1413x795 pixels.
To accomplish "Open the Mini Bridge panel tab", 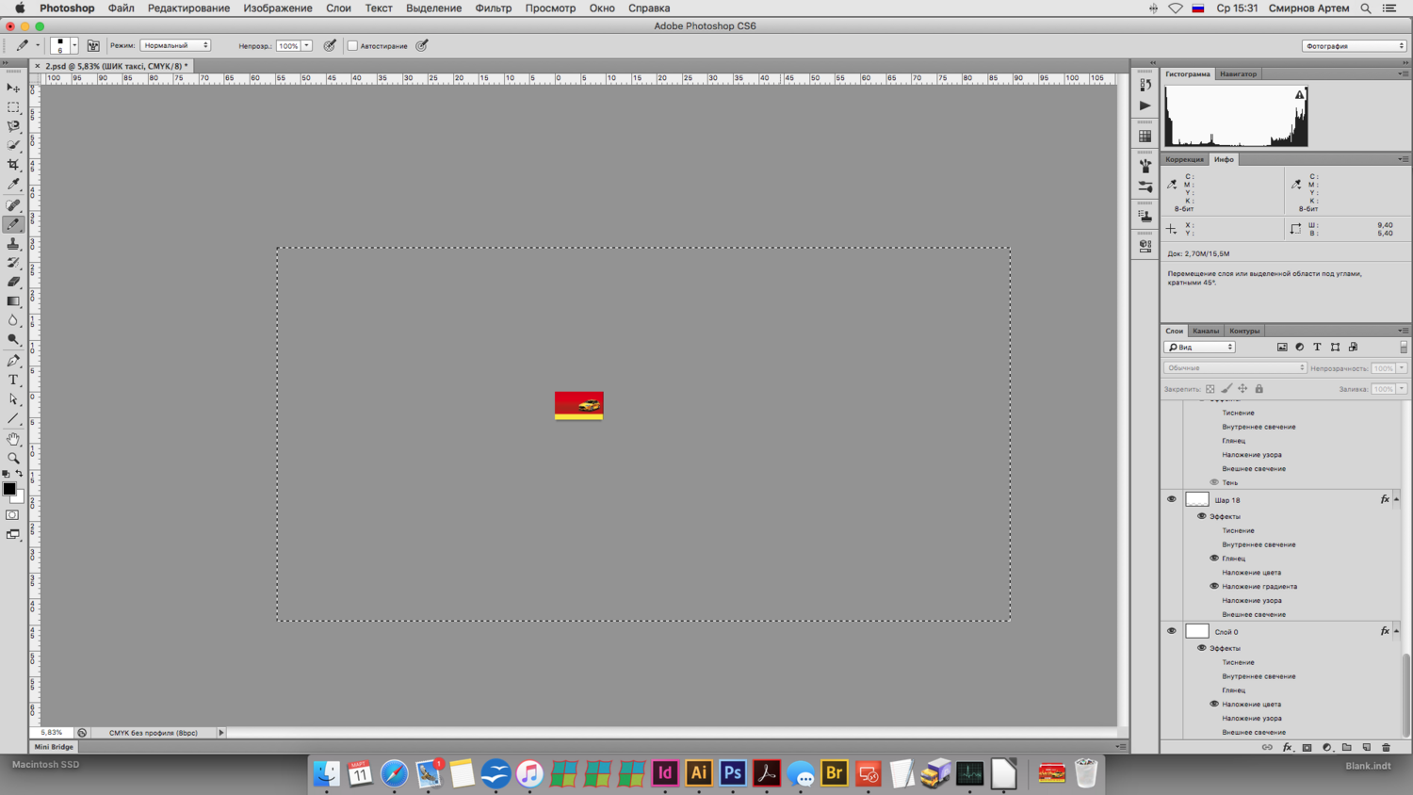I will [x=54, y=747].
